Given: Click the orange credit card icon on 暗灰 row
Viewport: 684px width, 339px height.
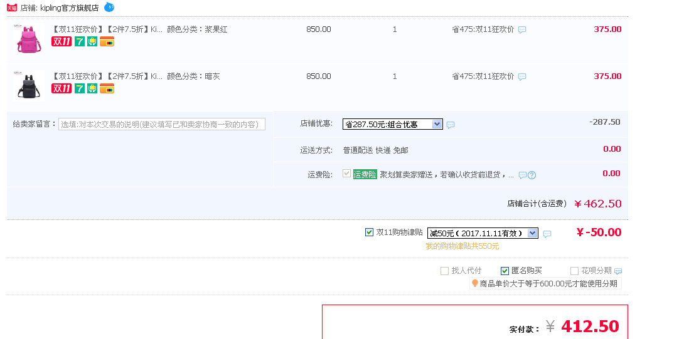Looking at the screenshot, I should (x=107, y=88).
